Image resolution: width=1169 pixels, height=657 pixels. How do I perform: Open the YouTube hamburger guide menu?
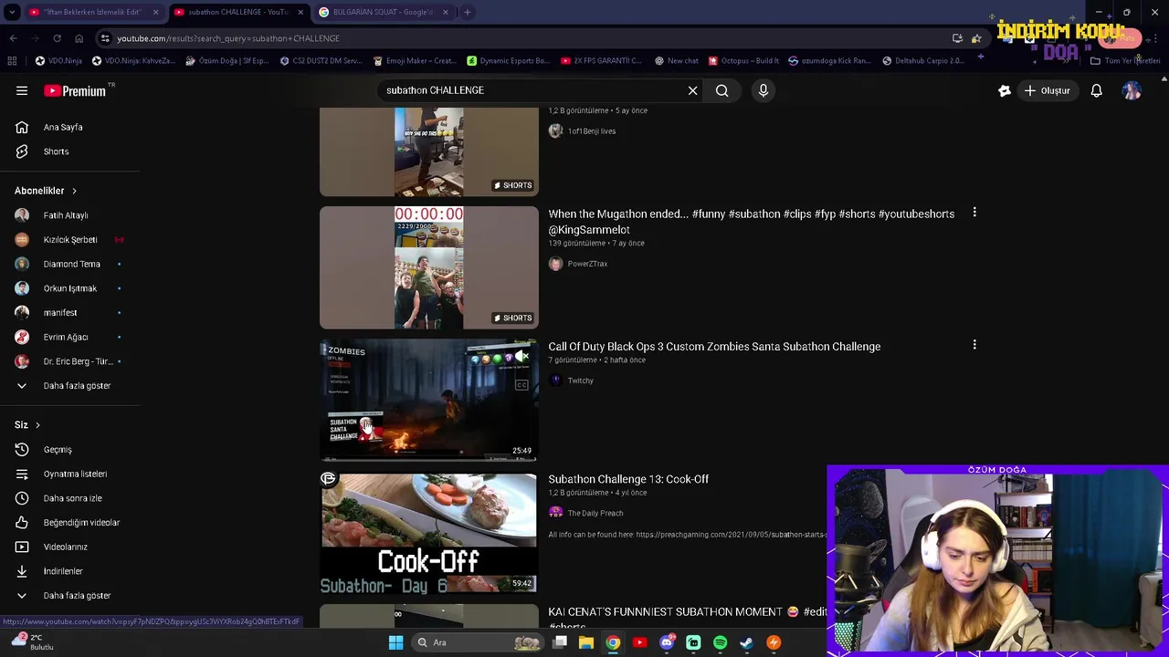click(x=22, y=90)
